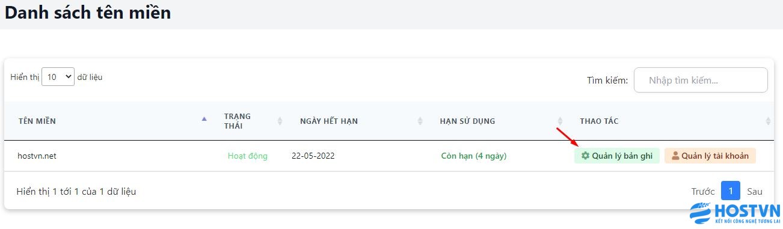Open Quản lý bản ghi for hostvn.net
The height and width of the screenshot is (229, 783).
click(x=617, y=156)
